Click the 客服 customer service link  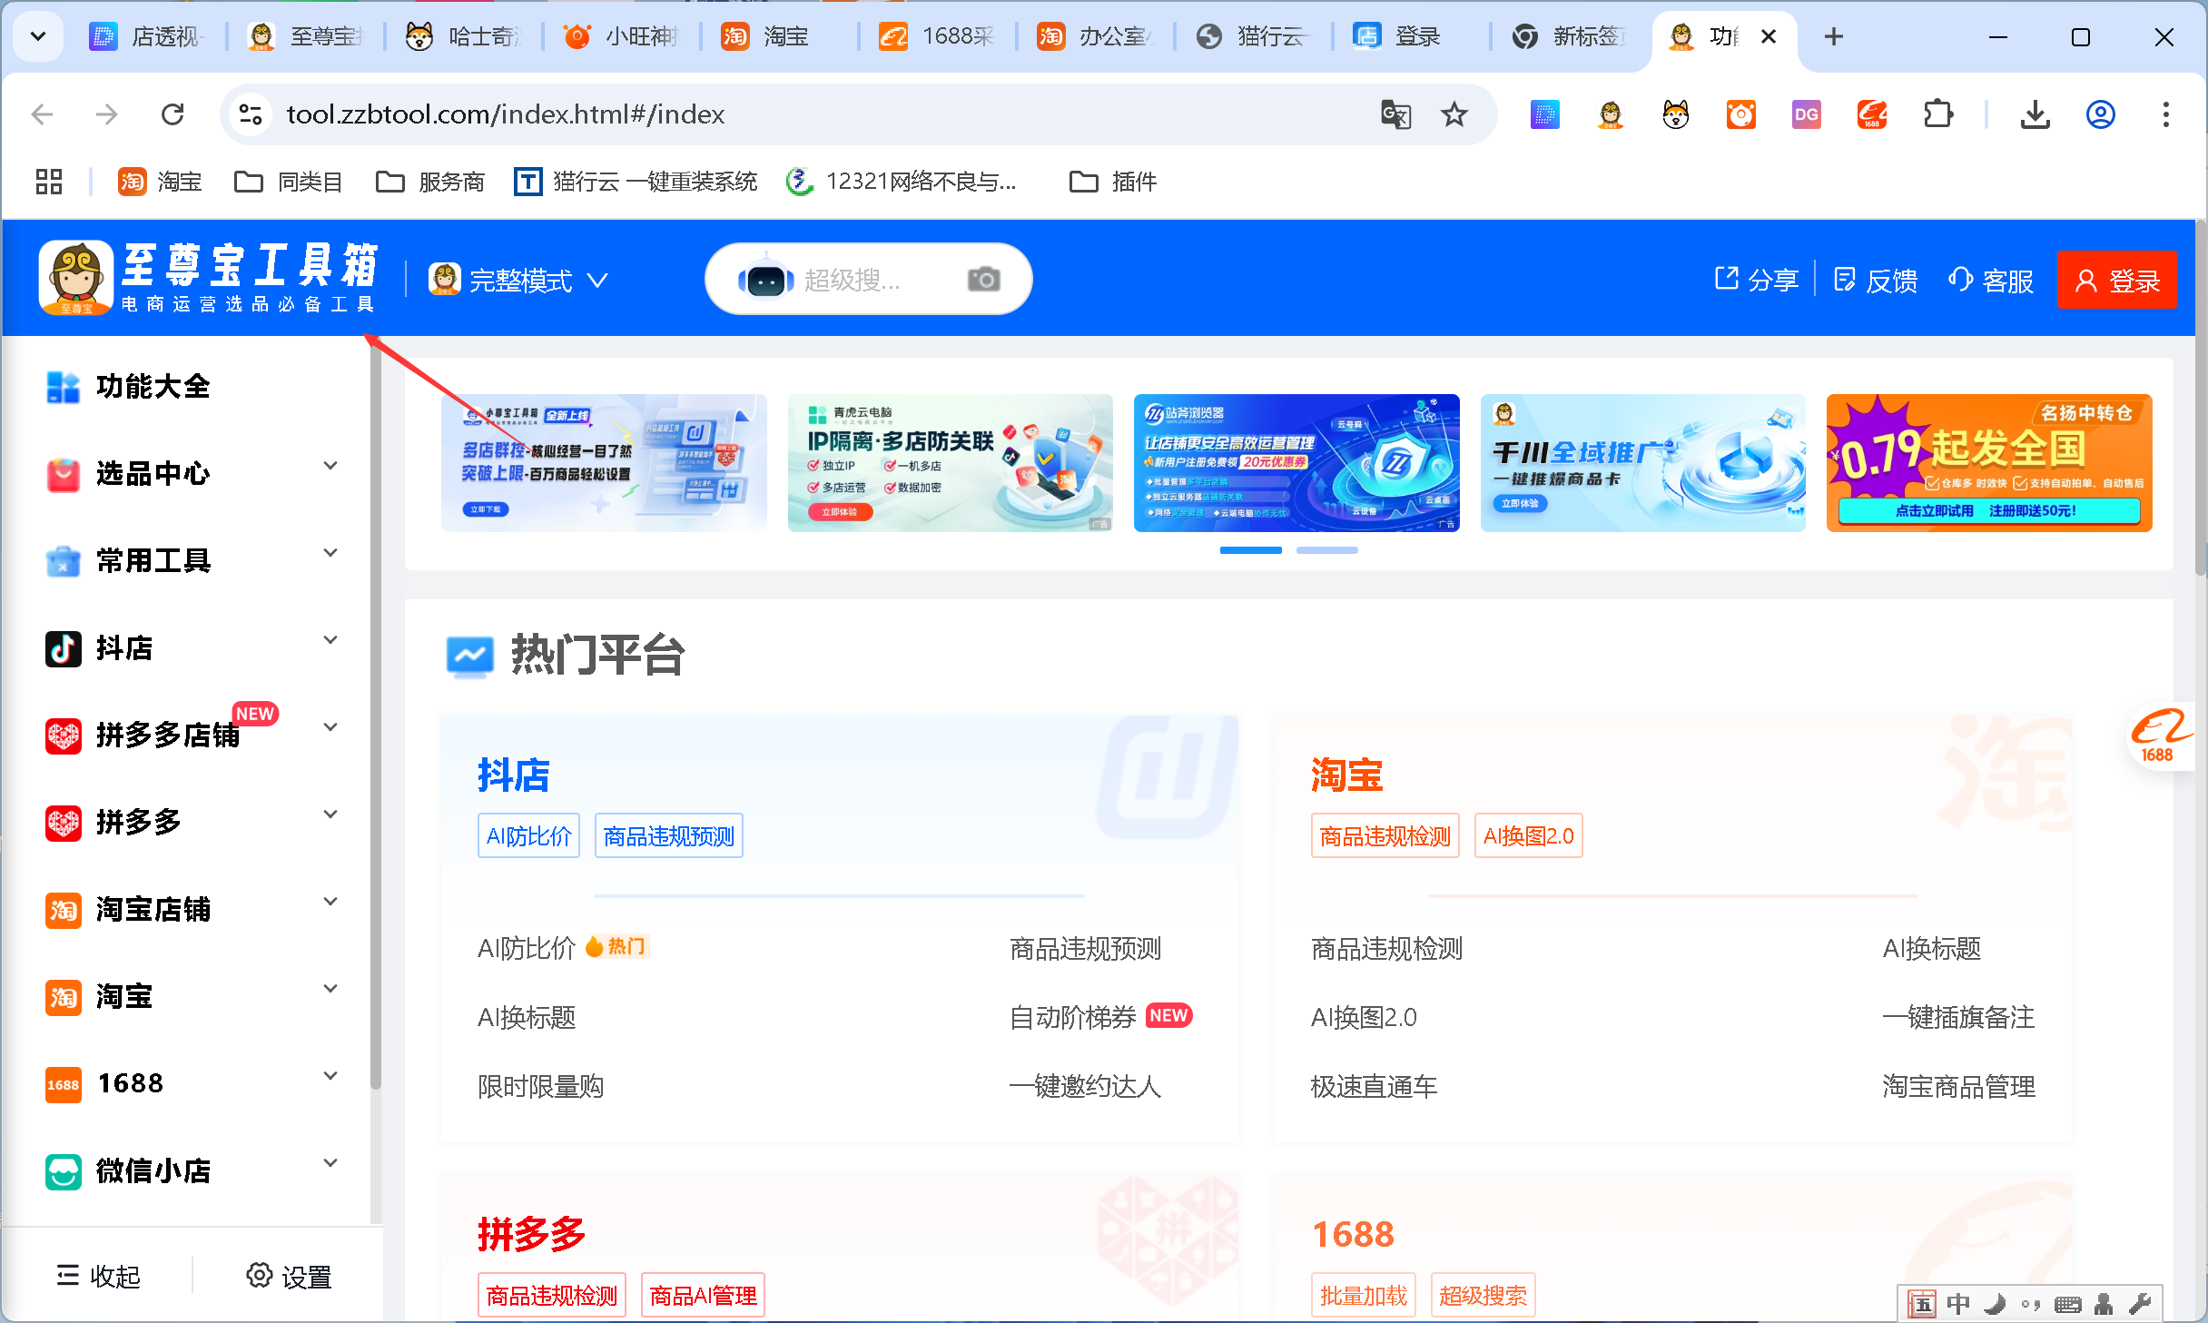coord(1991,280)
